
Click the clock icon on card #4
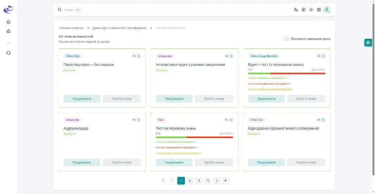click(x=139, y=120)
